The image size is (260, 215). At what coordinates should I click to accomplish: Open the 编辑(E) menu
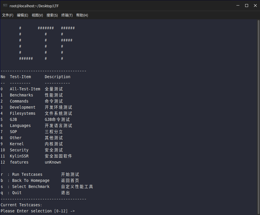(x=22, y=15)
